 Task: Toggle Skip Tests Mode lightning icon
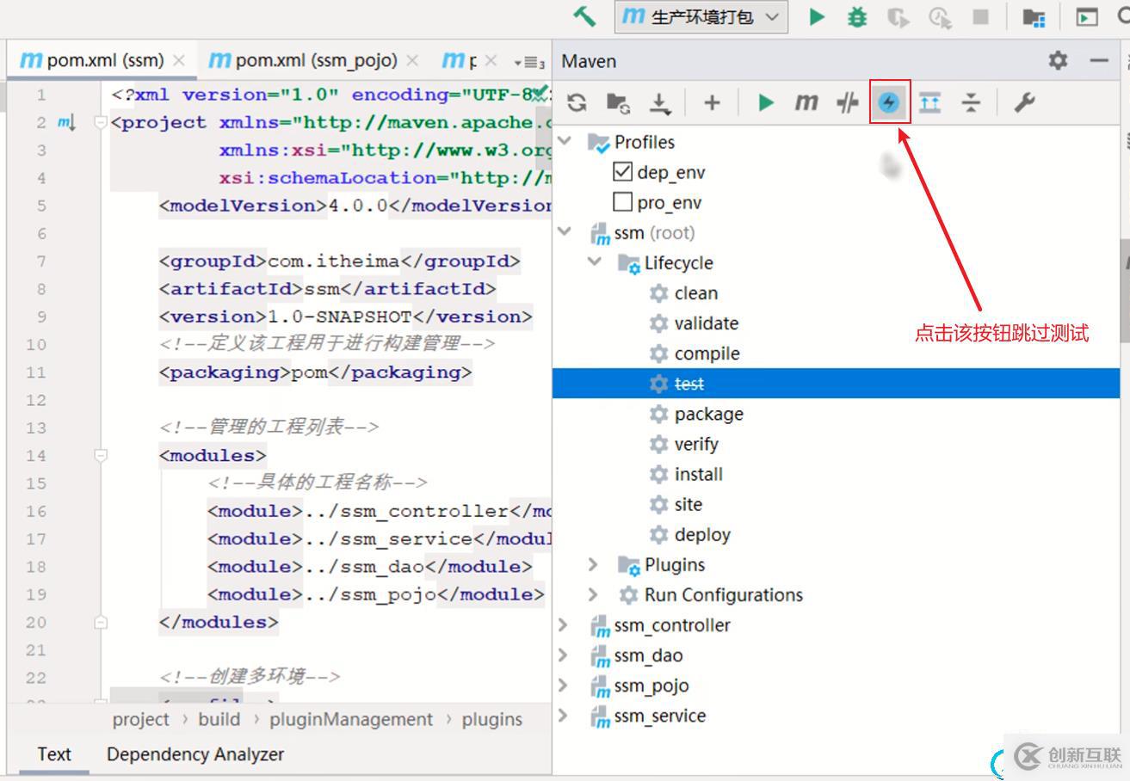[x=889, y=103]
